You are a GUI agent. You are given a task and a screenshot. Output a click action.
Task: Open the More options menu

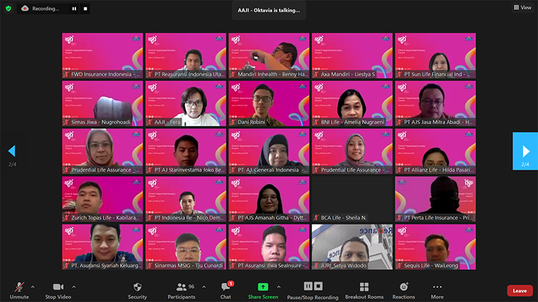437,291
